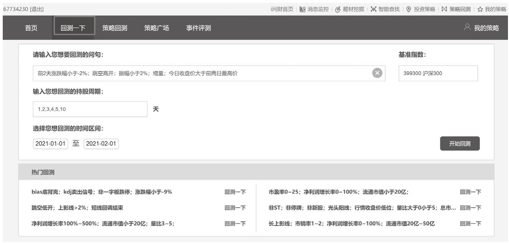Click 回测一下 for the 长上影线 row

coord(470,224)
